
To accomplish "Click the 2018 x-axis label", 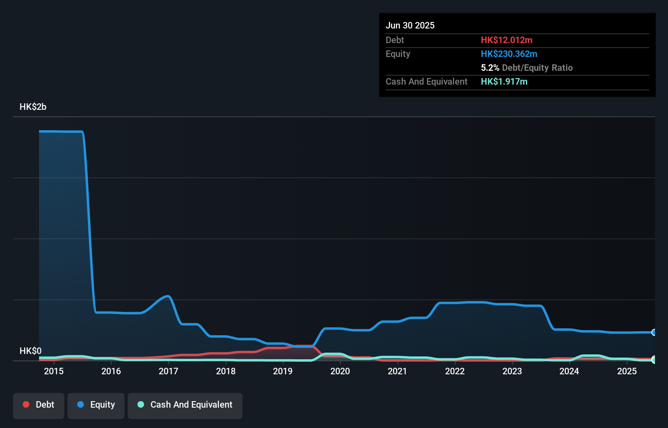I will (226, 371).
